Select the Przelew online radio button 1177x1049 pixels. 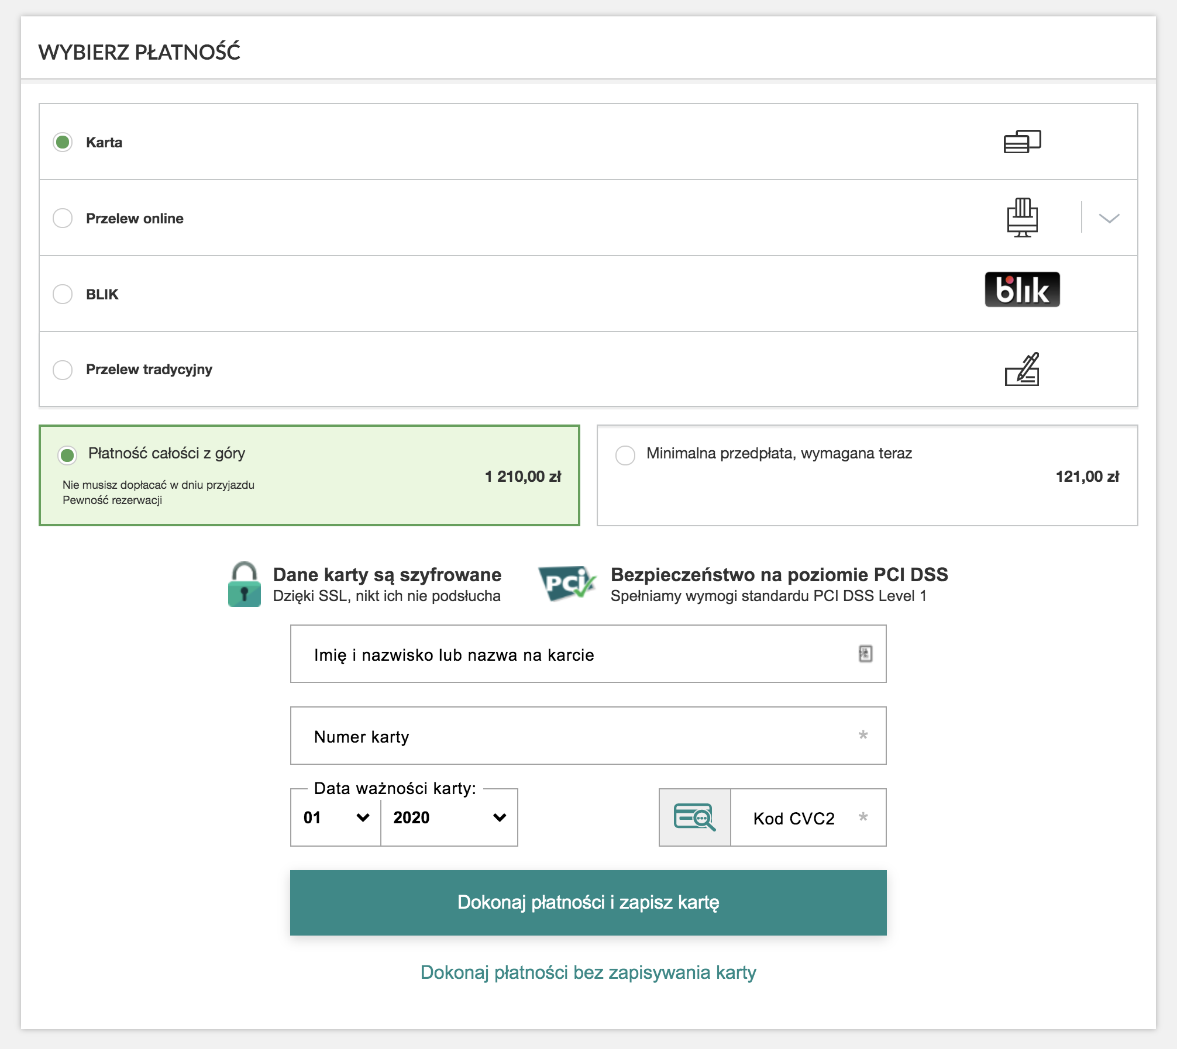[63, 218]
